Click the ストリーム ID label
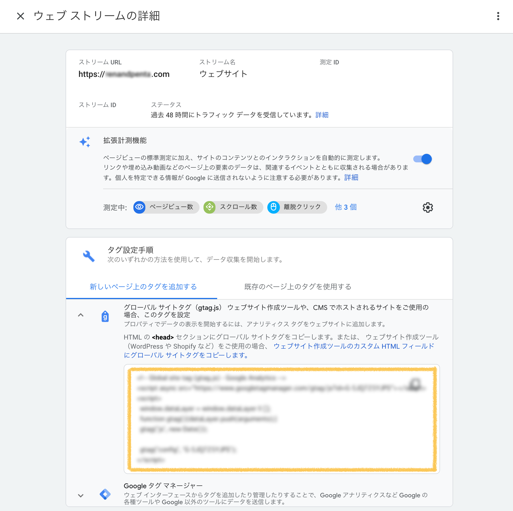The width and height of the screenshot is (513, 511). point(97,105)
